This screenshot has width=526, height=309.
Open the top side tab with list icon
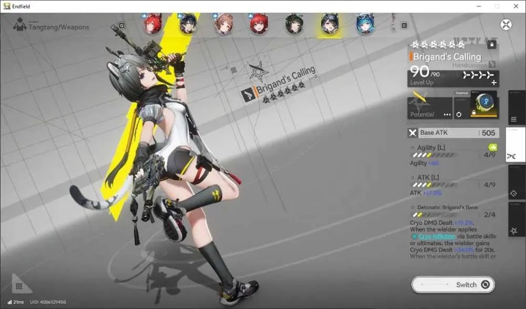tap(516, 107)
